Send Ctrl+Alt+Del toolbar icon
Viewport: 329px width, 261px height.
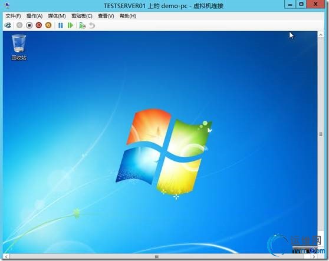pos(8,25)
